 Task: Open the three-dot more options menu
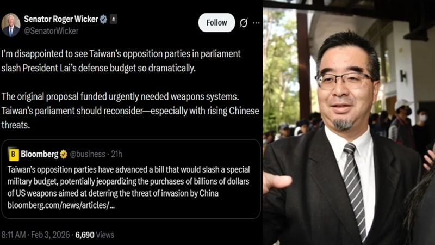point(256,23)
